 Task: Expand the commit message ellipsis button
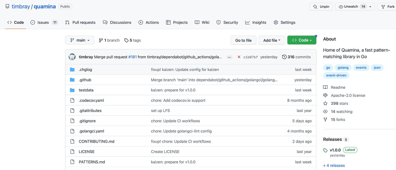coord(229,57)
